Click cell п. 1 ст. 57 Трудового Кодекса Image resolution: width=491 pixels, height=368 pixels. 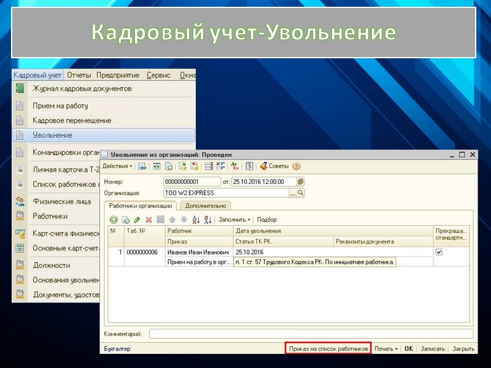[x=315, y=263]
